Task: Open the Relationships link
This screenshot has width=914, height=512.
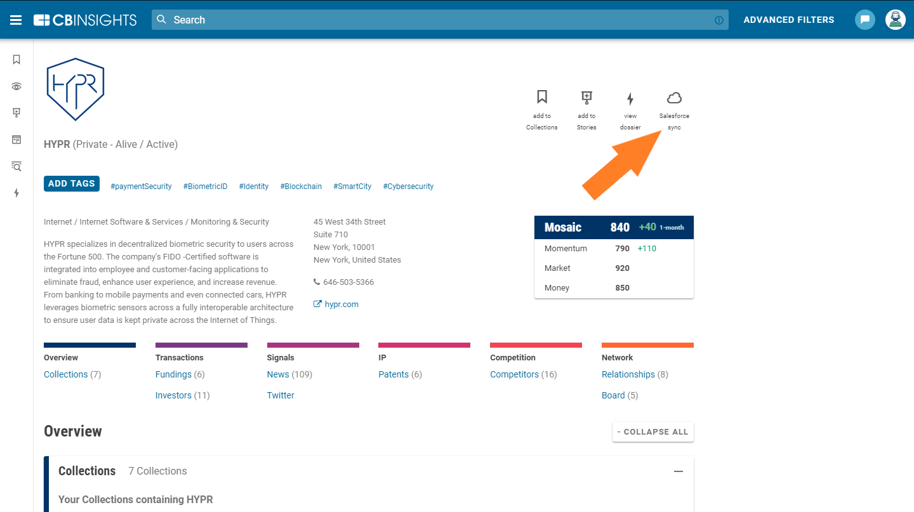Action: 628,374
